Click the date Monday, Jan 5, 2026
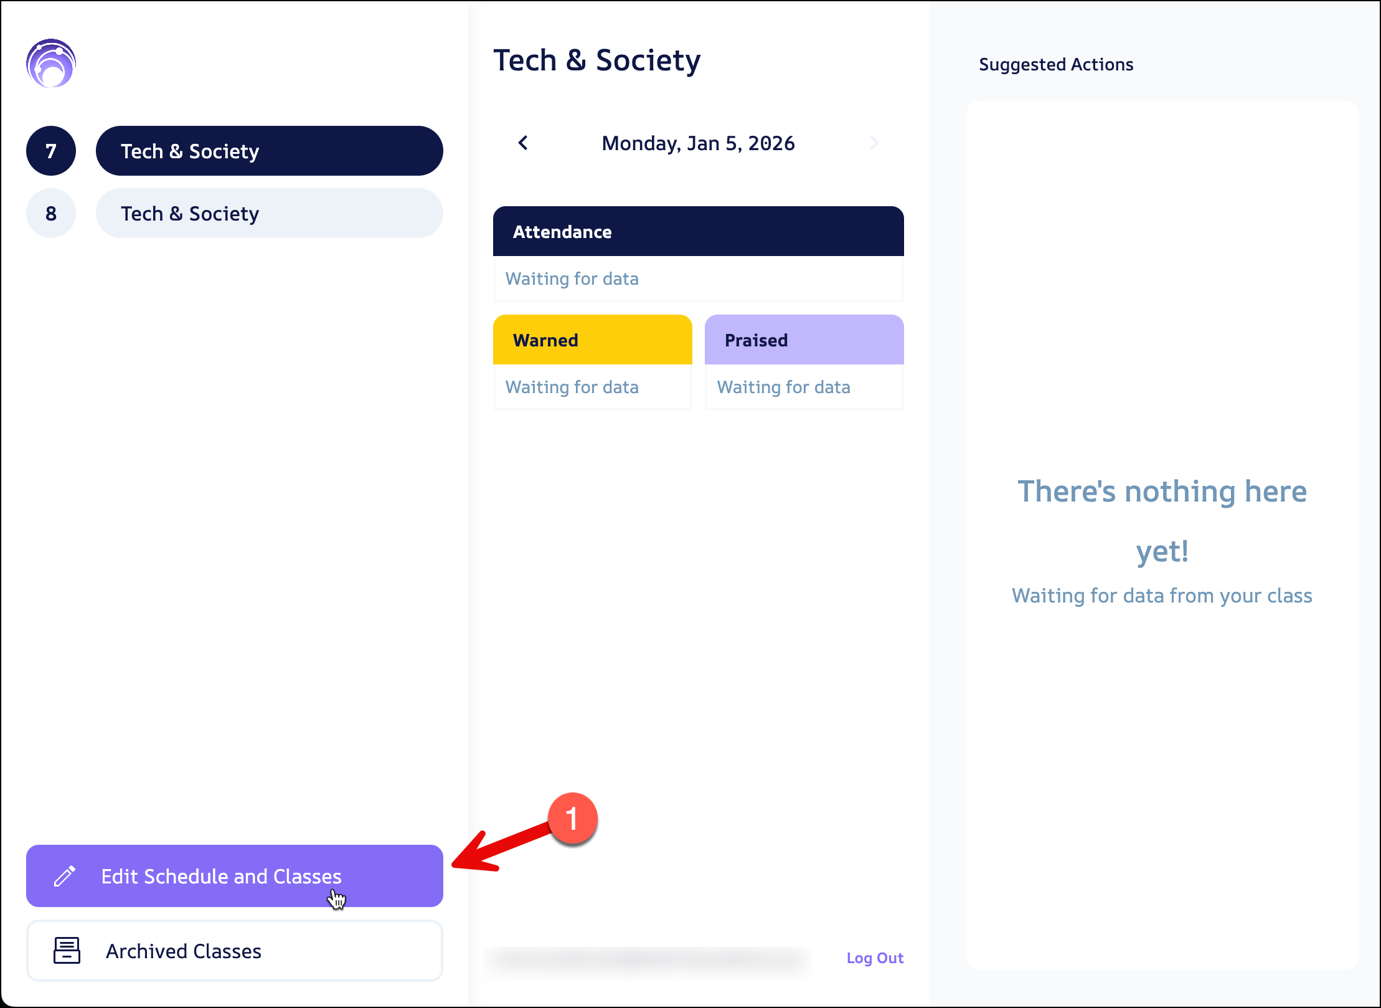The height and width of the screenshot is (1008, 1381). [698, 143]
